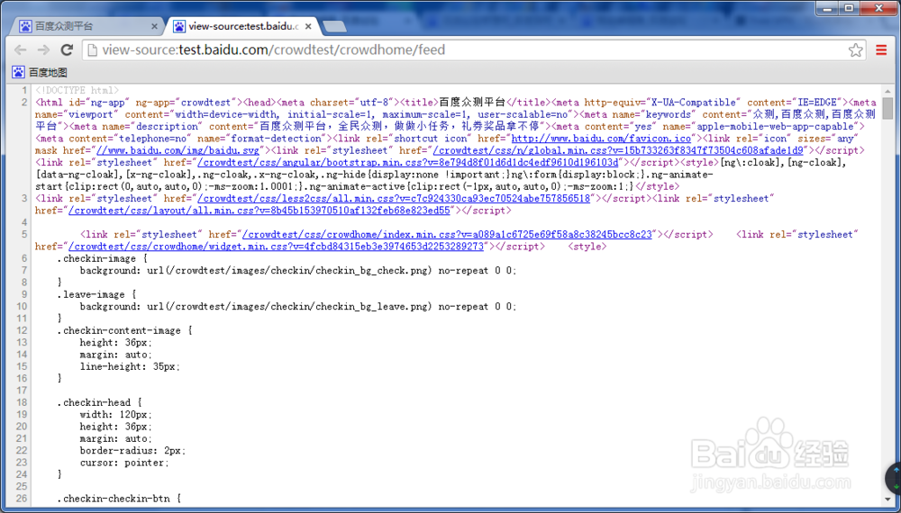
Task: Bookmark this page with the star icon
Action: tap(856, 49)
